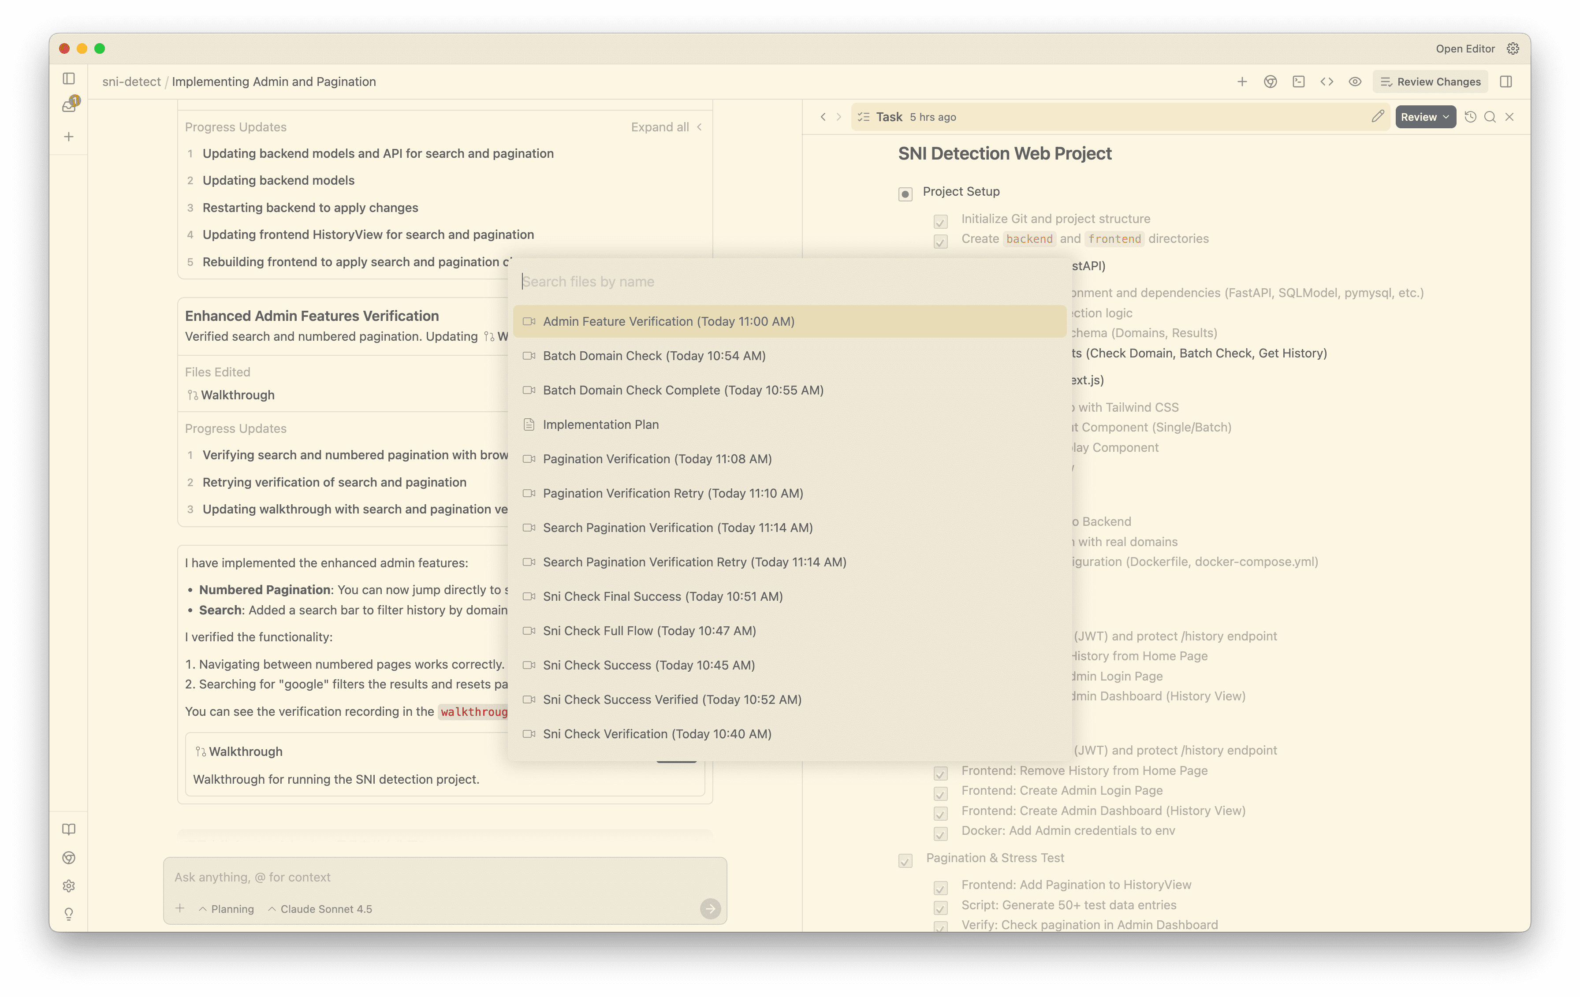The width and height of the screenshot is (1580, 997).
Task: Select Implementation Plan from file list
Action: [x=600, y=424]
